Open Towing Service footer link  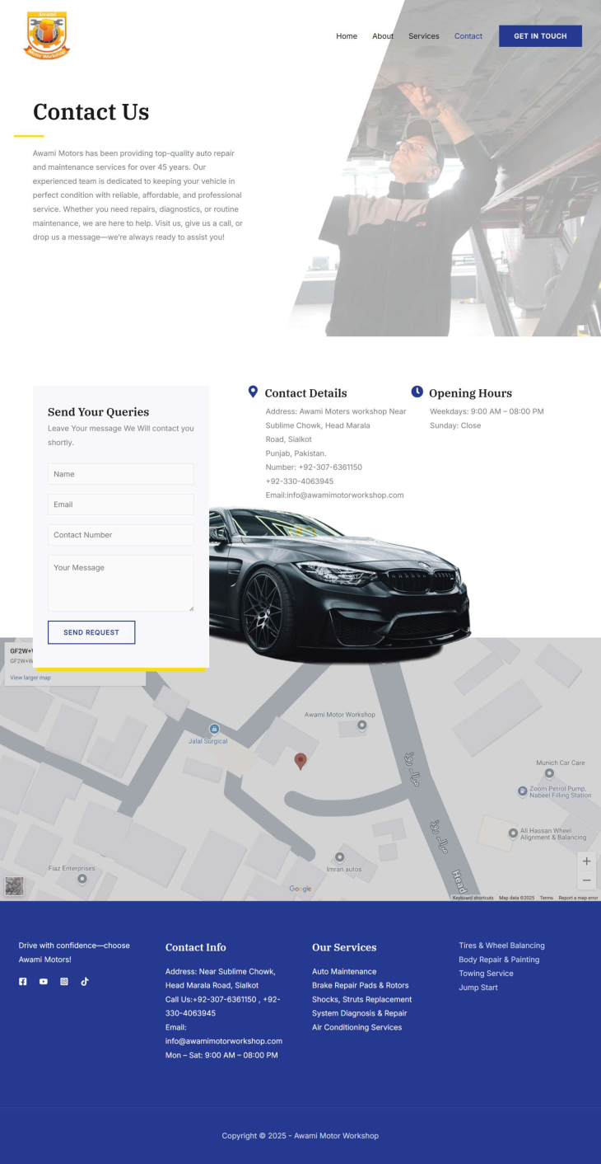(487, 974)
